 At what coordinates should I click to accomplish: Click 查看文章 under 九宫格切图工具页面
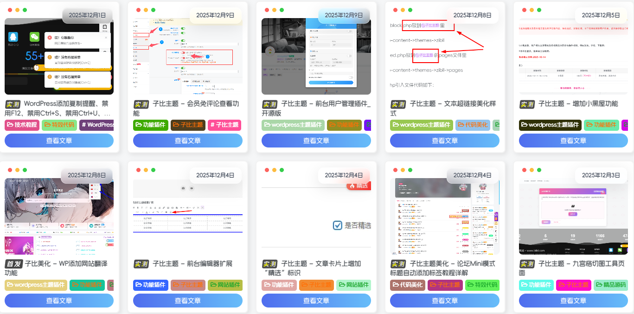pyautogui.click(x=573, y=300)
